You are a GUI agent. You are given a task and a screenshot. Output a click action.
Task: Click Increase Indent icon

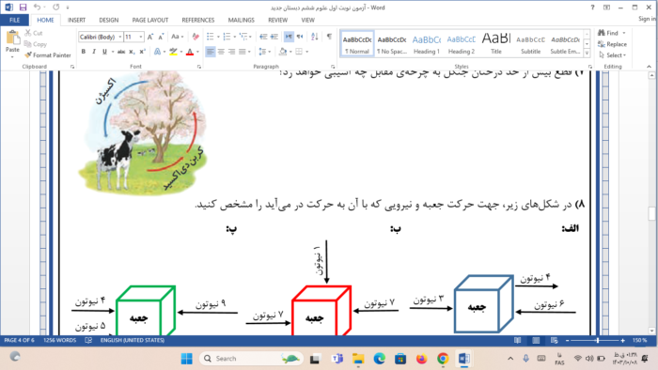[274, 37]
